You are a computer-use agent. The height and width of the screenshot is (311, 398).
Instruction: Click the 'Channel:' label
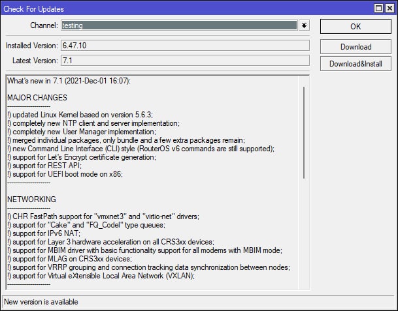pyautogui.click(x=44, y=25)
